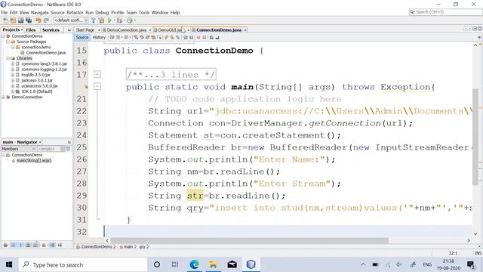This screenshot has height=272, width=483.
Task: Click the Open Project toolbar icon
Action: pyautogui.click(x=21, y=20)
